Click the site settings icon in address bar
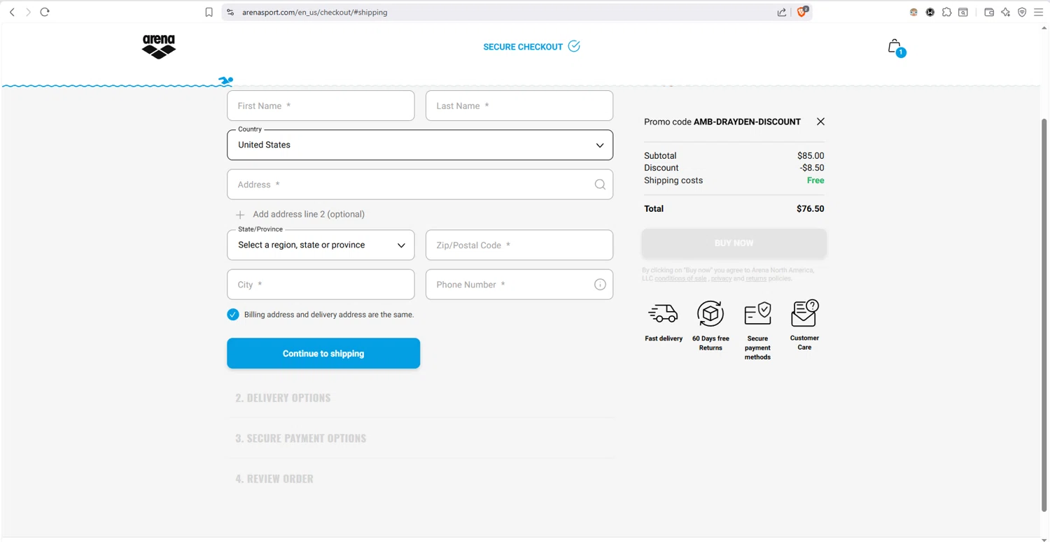The image size is (1050, 542). point(230,12)
